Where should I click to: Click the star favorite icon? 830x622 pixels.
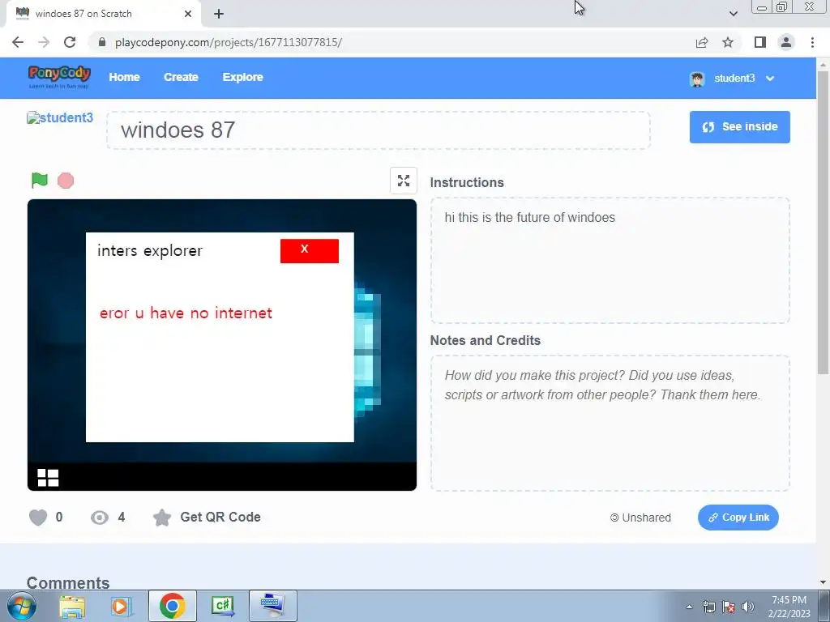(162, 518)
